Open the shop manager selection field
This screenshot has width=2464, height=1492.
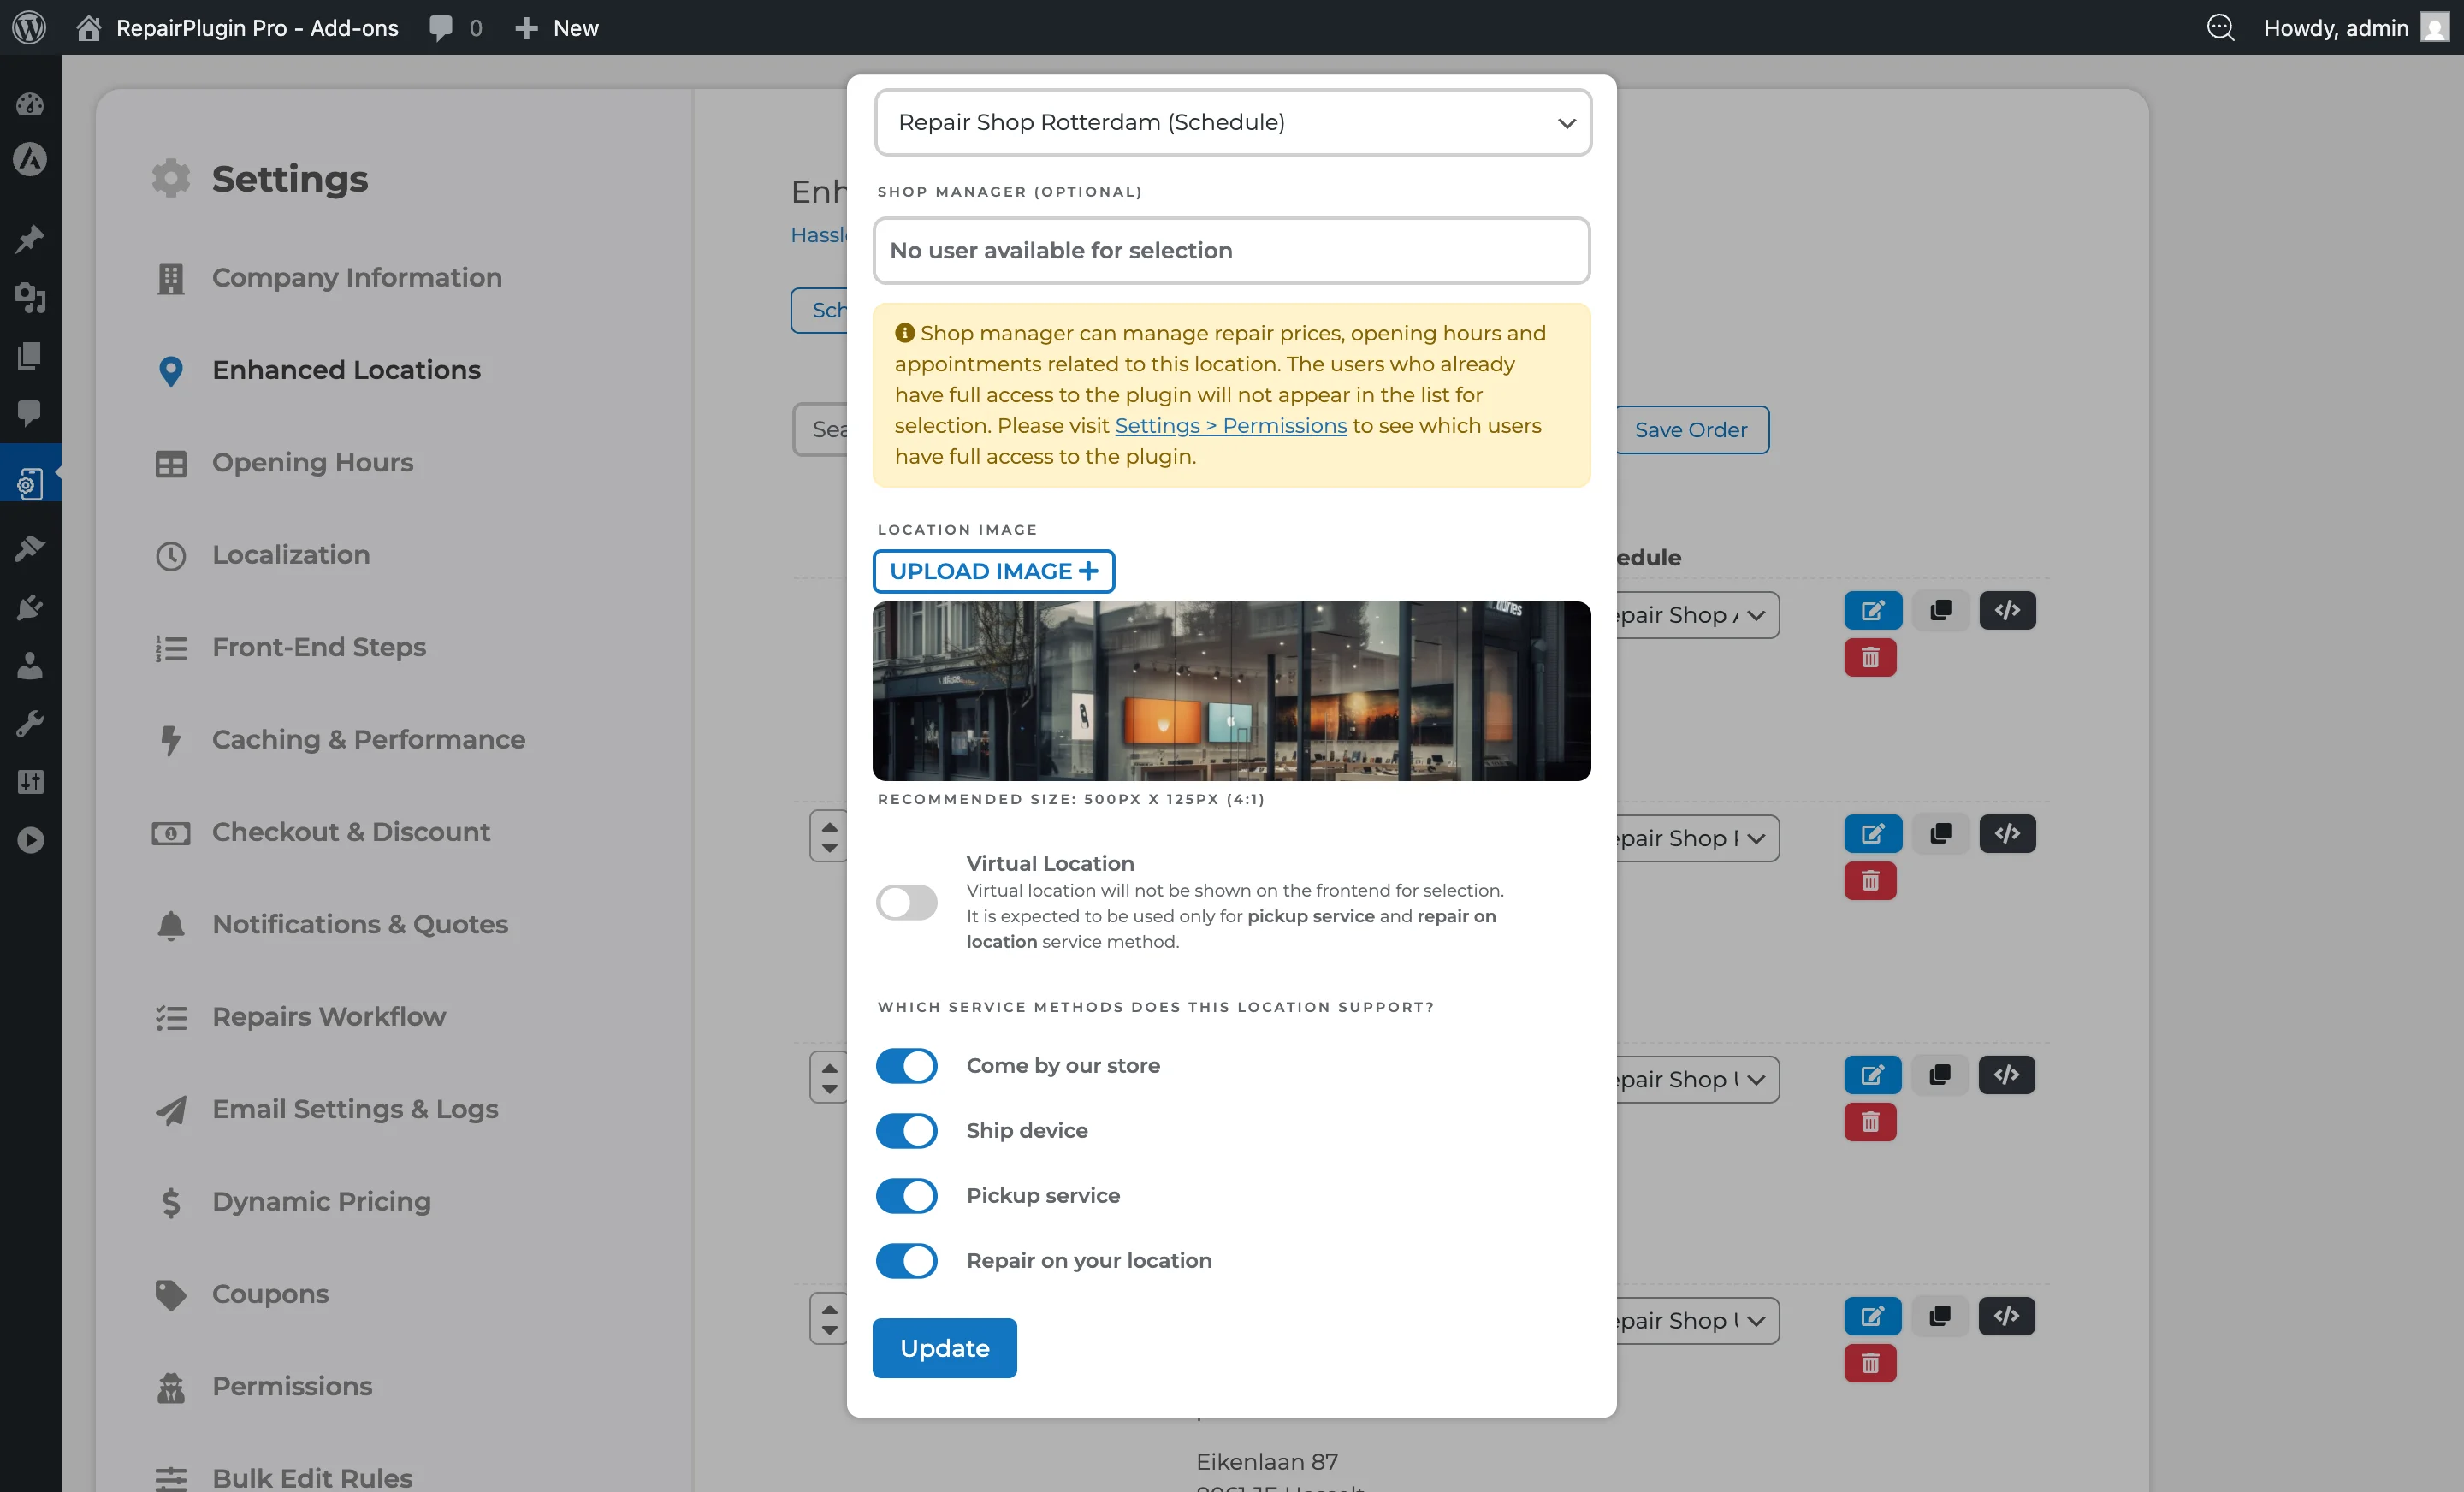[1230, 250]
